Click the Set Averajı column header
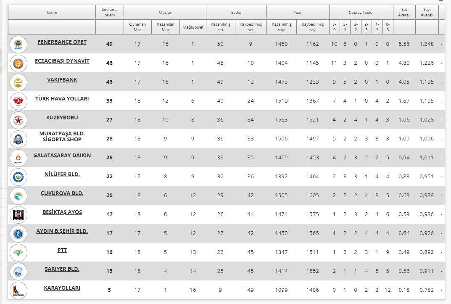The image size is (451, 304). point(404,13)
